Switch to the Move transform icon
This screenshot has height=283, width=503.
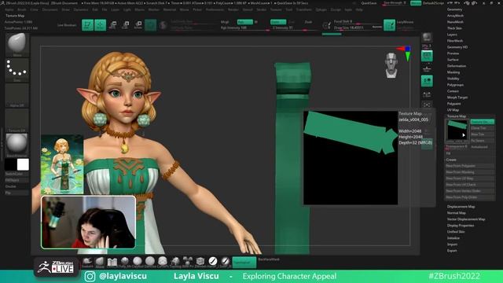point(113,25)
